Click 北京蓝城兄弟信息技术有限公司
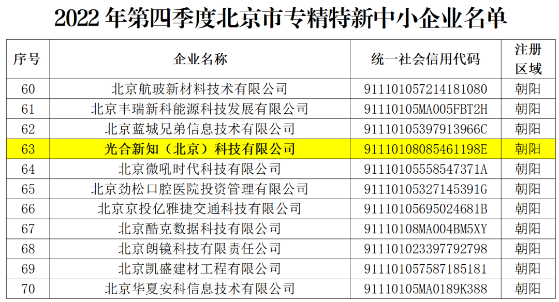 pyautogui.click(x=200, y=129)
